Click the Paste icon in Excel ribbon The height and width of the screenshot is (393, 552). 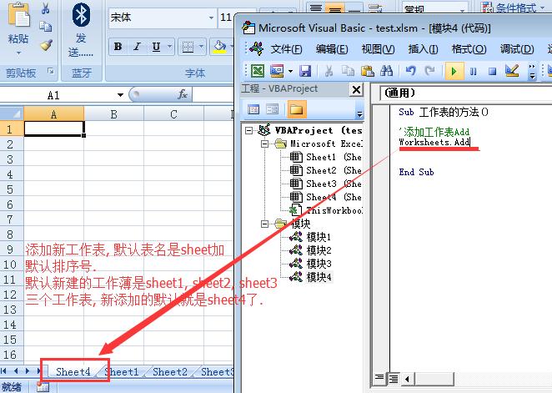(x=18, y=14)
